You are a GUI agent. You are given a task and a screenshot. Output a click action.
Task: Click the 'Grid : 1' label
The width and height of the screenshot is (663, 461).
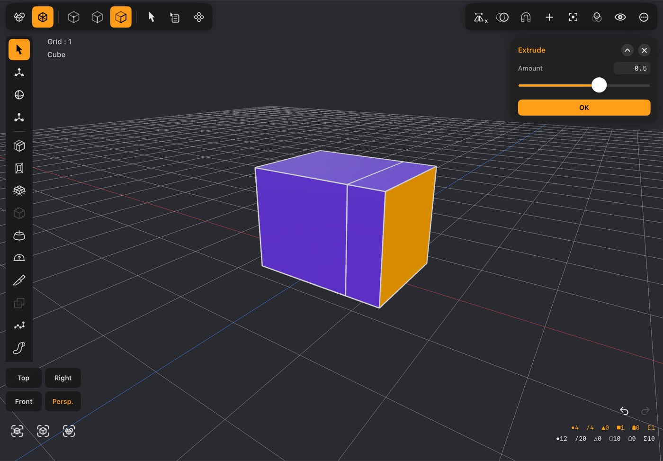(59, 42)
